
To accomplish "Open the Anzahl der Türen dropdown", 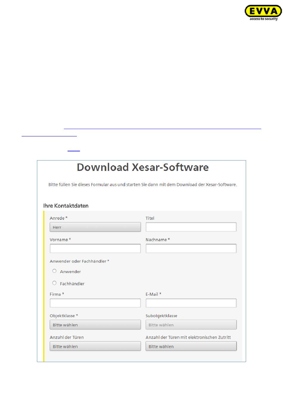I will pos(95,346).
